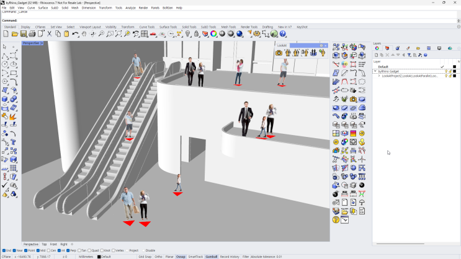This screenshot has width=461, height=259.
Task: Toggle the Gumball status bar button
Action: [x=211, y=257]
